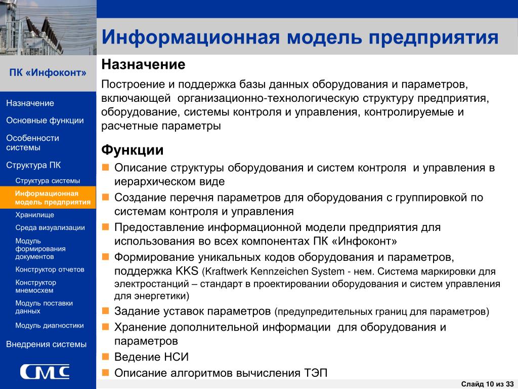
Task: Select highlighted Информационная модель предприятия item
Action: (48, 198)
